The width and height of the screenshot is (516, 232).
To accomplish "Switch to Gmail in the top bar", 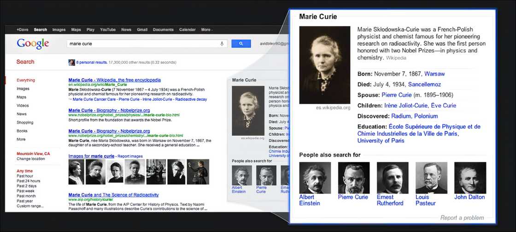I will point(142,30).
